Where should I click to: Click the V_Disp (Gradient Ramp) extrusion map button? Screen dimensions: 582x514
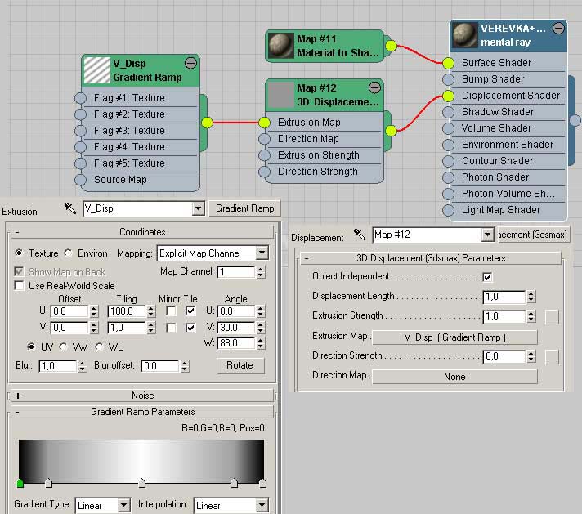454,337
